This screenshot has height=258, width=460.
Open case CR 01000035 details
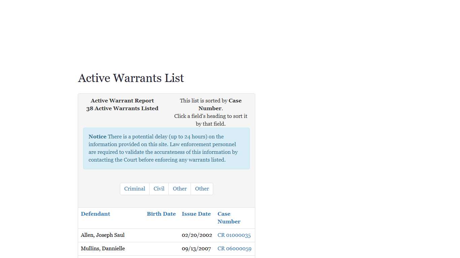pos(234,235)
